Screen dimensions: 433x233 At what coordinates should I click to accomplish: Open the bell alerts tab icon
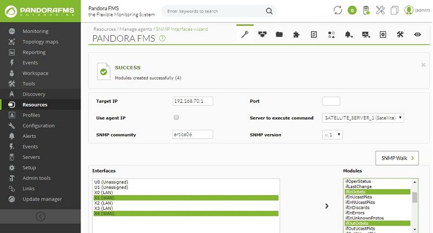(x=349, y=35)
